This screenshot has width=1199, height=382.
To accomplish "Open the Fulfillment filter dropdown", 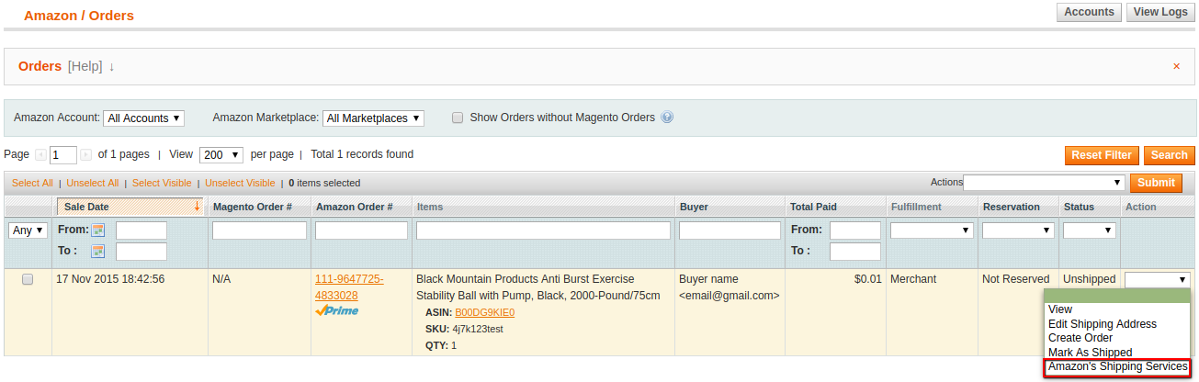I will click(x=932, y=230).
